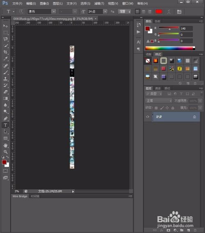Open the 窗口(W) menu

pos(128,3)
